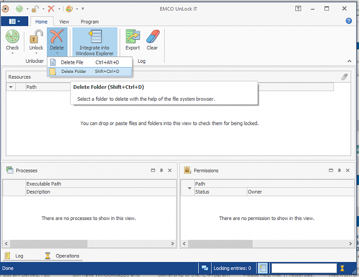Open the blue application menu button
359x277 pixels.
tap(14, 21)
